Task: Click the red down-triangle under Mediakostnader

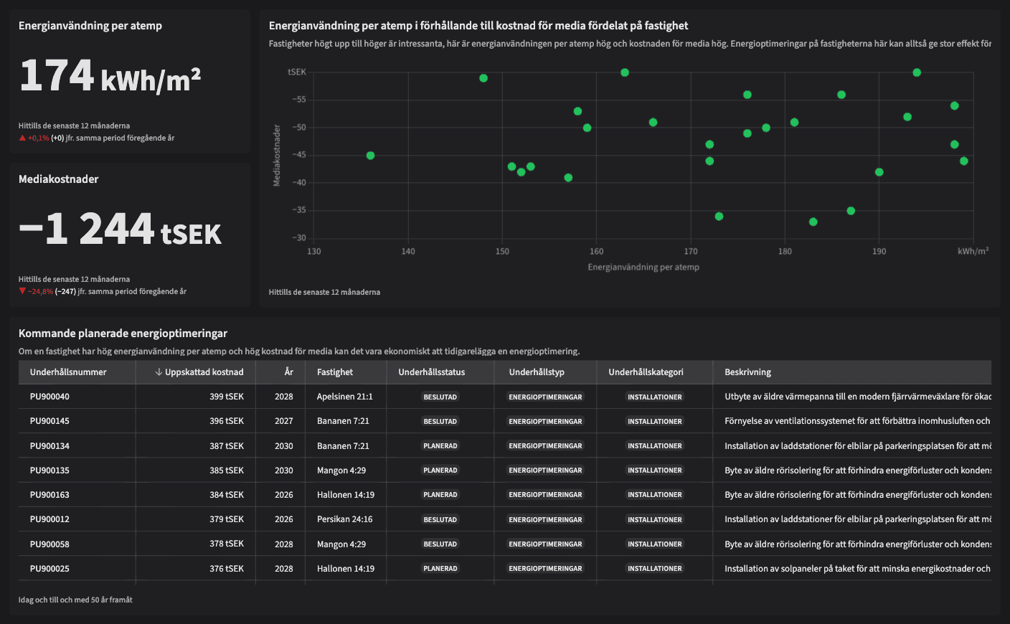Action: coord(22,291)
